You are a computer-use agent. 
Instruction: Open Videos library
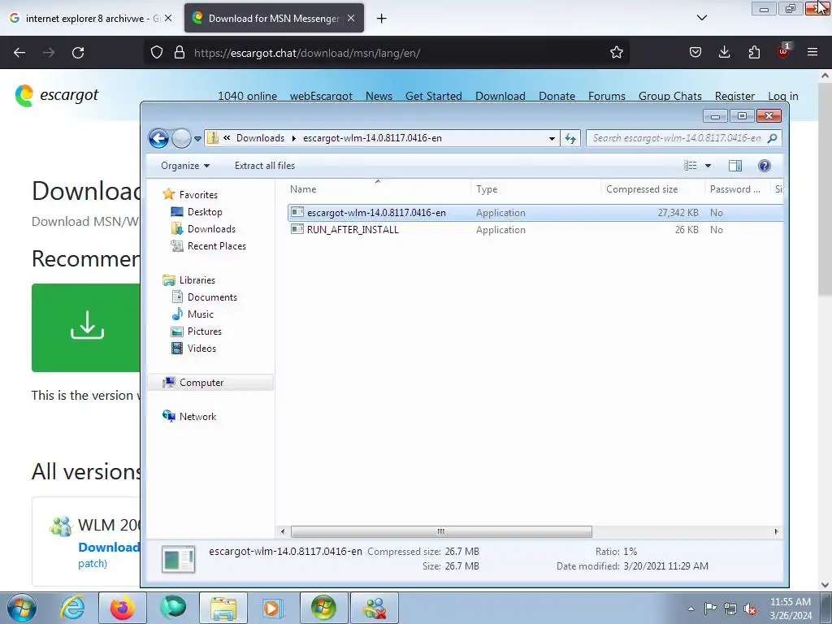coord(201,348)
